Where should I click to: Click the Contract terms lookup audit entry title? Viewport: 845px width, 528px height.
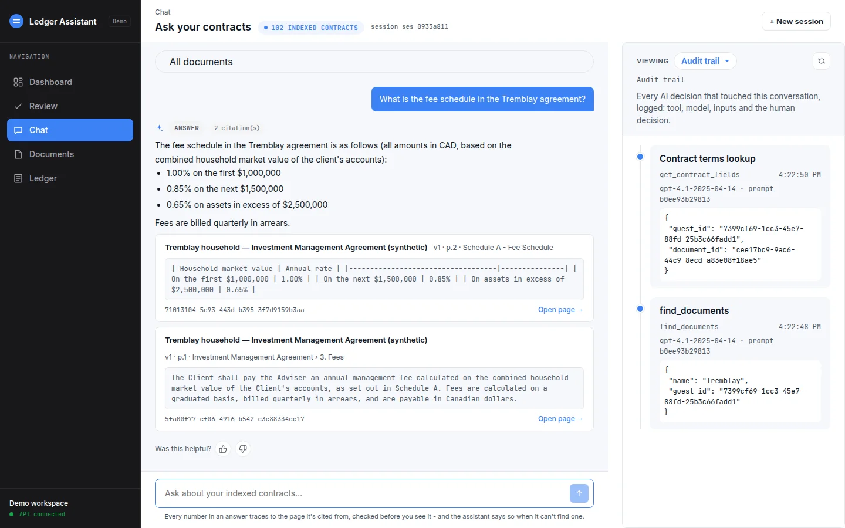[707, 158]
